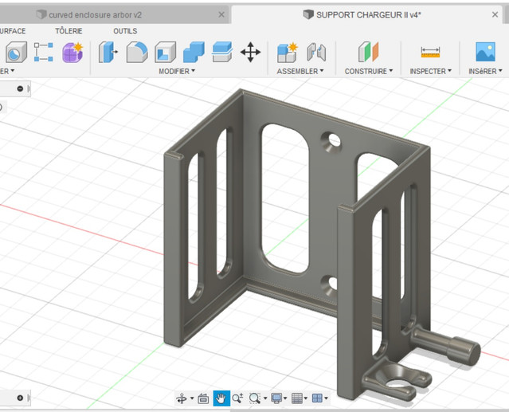
Task: Close the curved enclosure arbor v2 tab
Action: (x=222, y=14)
